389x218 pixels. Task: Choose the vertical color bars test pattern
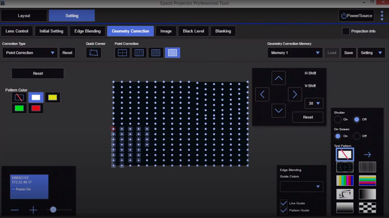point(345,180)
